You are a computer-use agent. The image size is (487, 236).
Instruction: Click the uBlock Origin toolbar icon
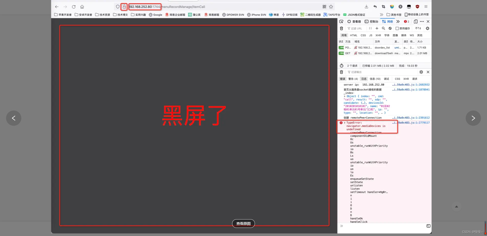click(x=417, y=7)
